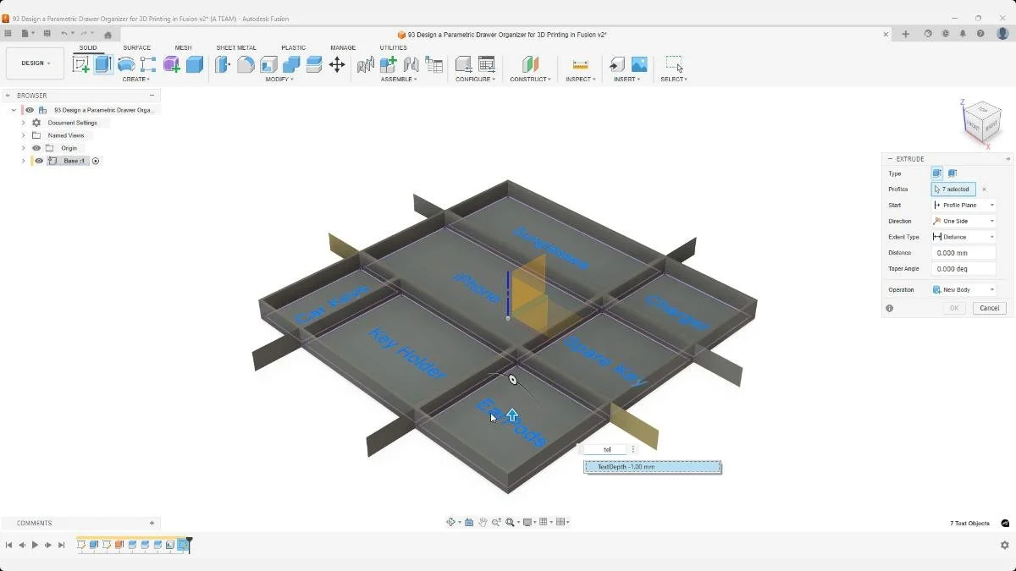Click the Look At camera tool

pyautogui.click(x=469, y=523)
